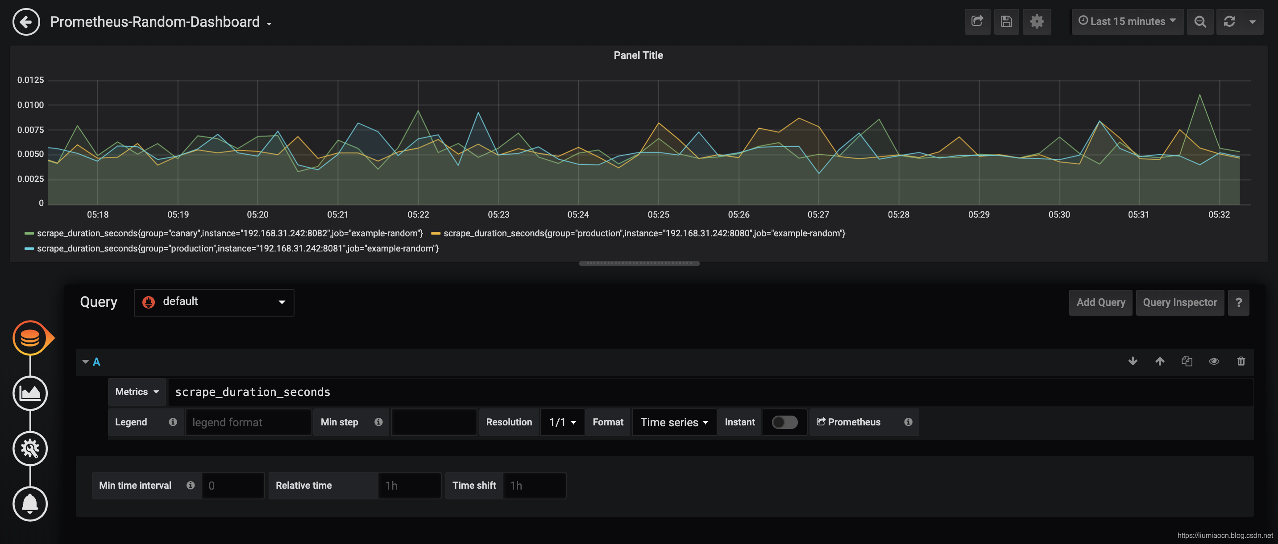
Task: Duplicate query A
Action: pos(1187,361)
